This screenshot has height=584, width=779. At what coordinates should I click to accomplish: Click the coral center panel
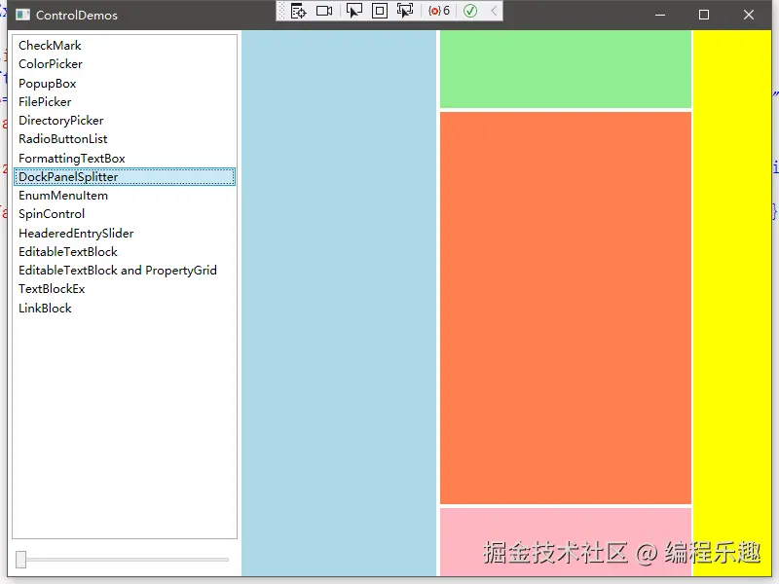coord(566,308)
